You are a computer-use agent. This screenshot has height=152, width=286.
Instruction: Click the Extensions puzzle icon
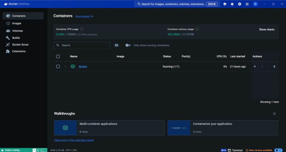coord(8,52)
